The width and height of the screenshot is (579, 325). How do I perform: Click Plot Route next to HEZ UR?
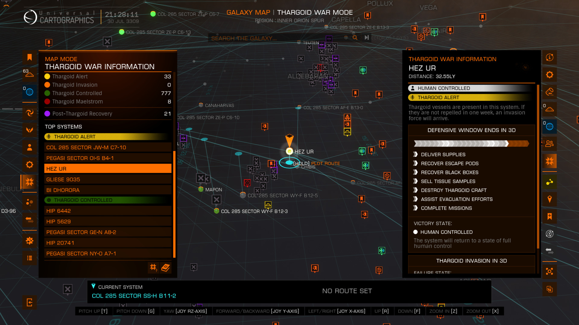pyautogui.click(x=325, y=163)
